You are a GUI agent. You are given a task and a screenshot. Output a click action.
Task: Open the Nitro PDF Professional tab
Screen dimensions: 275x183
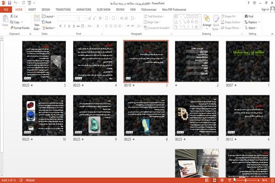[x=174, y=10]
